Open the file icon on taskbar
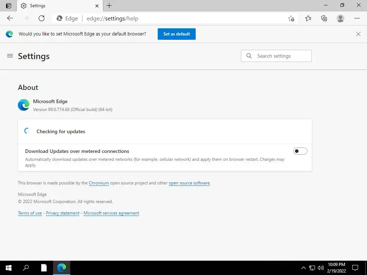Viewport: 367px width, 275px height. pyautogui.click(x=44, y=268)
